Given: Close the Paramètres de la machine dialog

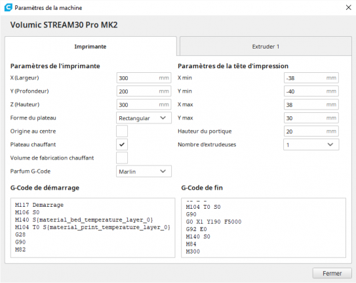Looking at the screenshot, I should [348, 7].
